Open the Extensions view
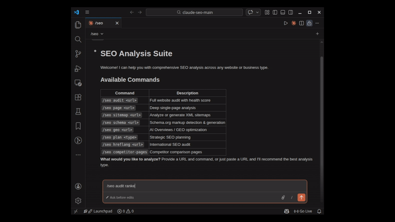This screenshot has height=222, width=395. pyautogui.click(x=78, y=98)
